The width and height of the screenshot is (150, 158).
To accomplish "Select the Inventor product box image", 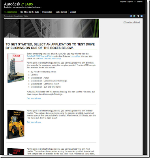I will point(15,124).
